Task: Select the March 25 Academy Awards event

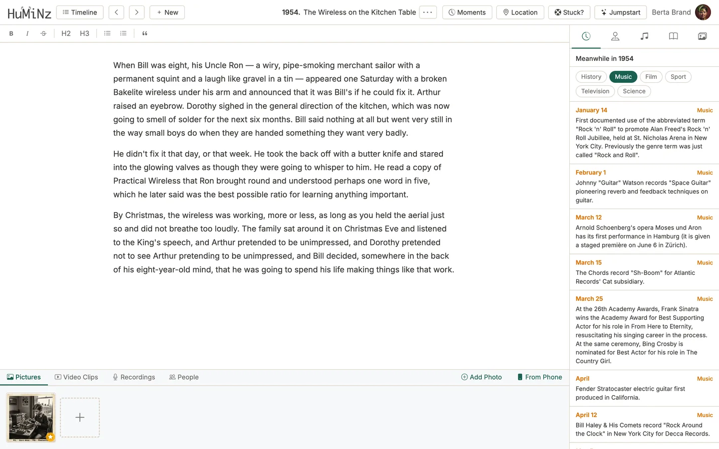Action: pos(644,330)
